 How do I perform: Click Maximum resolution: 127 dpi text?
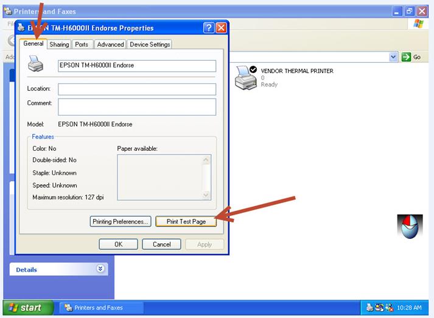[68, 197]
